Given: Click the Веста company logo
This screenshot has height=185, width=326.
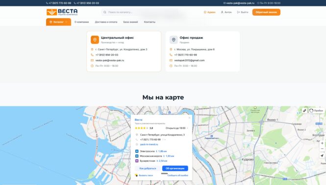Looking at the screenshot, I should (x=62, y=12).
